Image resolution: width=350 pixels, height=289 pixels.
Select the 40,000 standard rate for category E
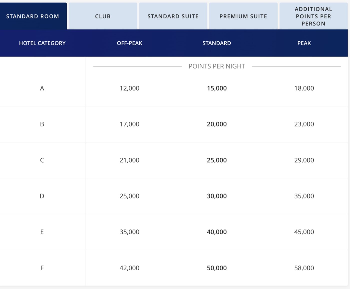216,232
